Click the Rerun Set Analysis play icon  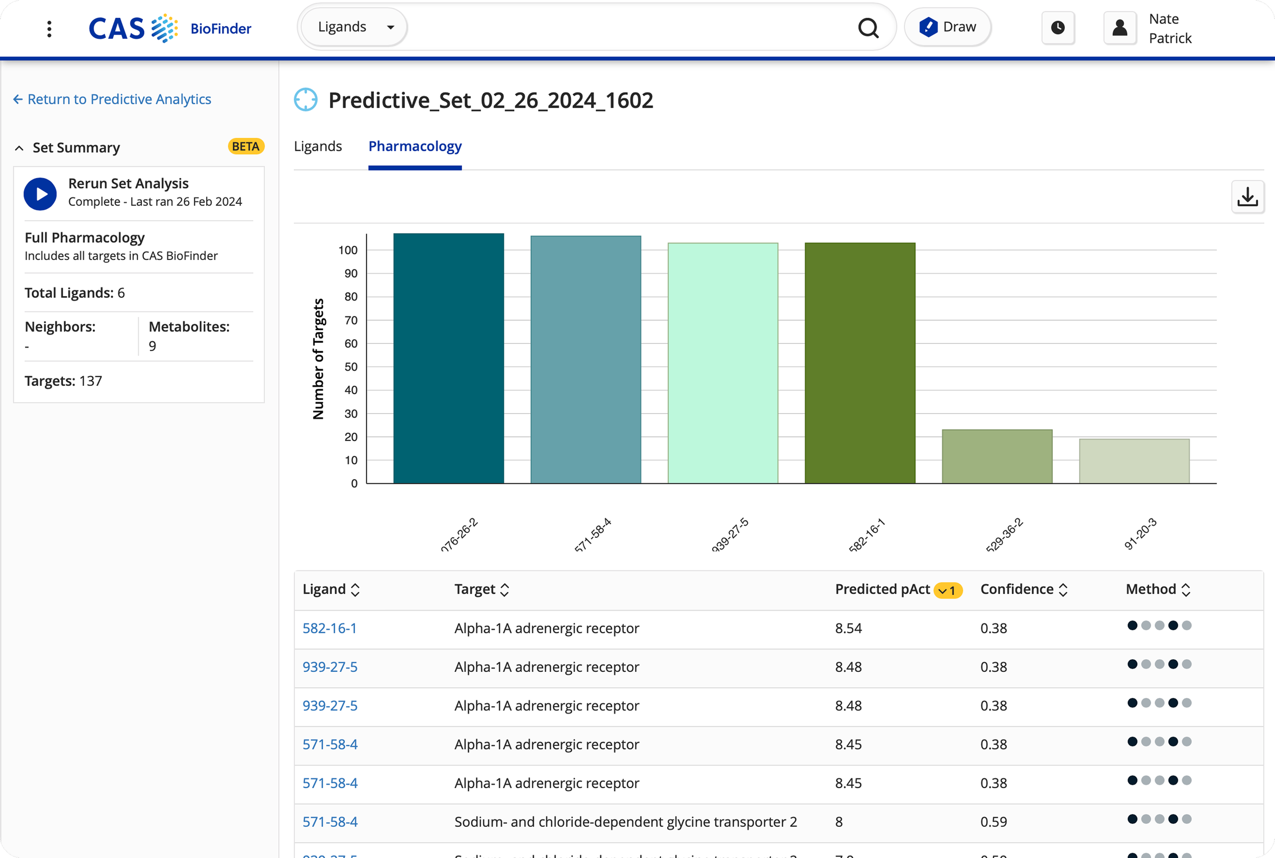coord(39,194)
